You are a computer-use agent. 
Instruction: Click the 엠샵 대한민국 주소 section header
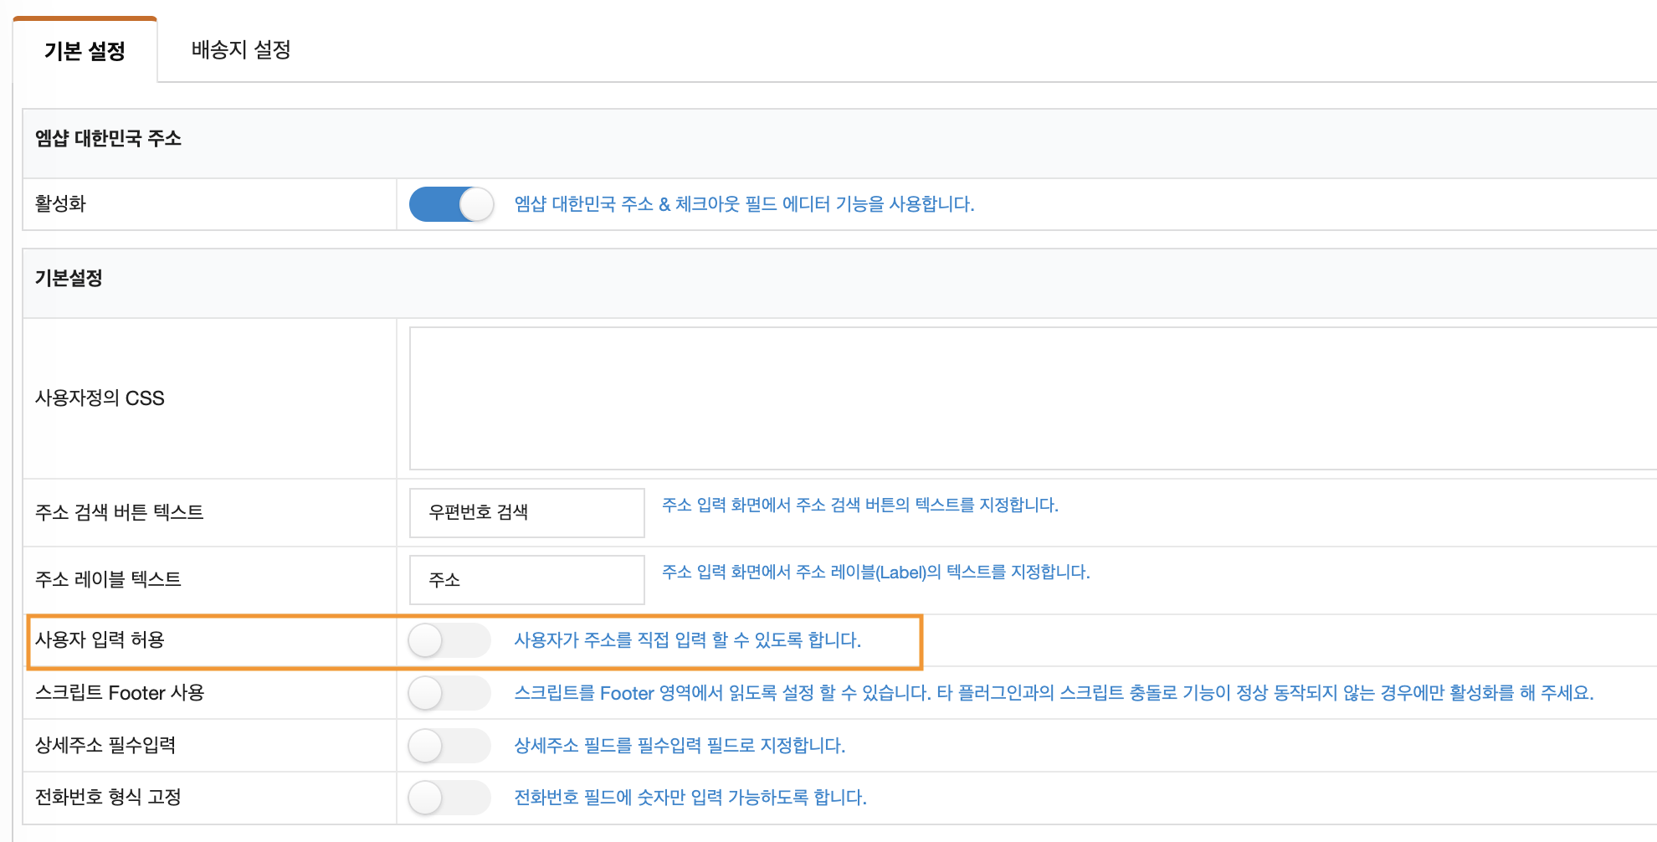click(108, 139)
